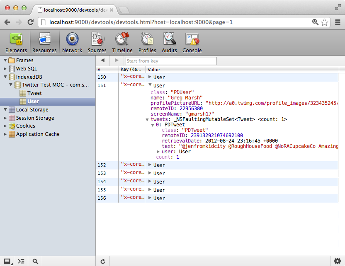Activate the search magnifier icon
Viewport: 345px width, 266px height.
coord(35,261)
